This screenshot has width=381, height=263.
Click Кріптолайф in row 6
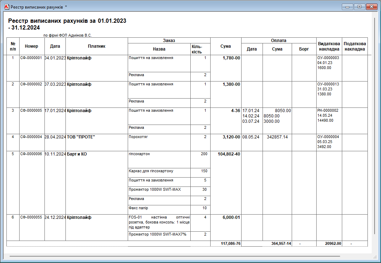[x=79, y=217]
